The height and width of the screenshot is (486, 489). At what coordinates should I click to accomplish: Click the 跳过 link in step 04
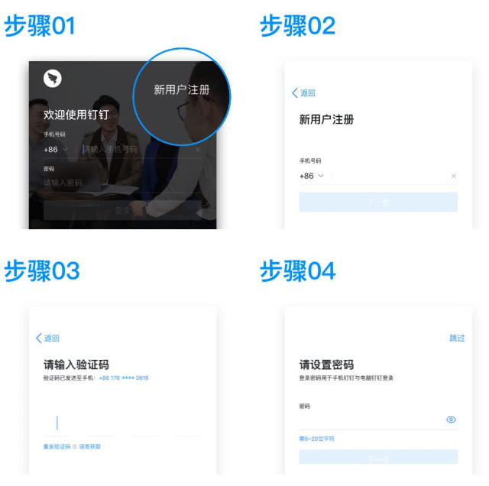[457, 339]
